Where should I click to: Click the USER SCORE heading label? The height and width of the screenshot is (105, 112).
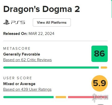[x=18, y=78]
